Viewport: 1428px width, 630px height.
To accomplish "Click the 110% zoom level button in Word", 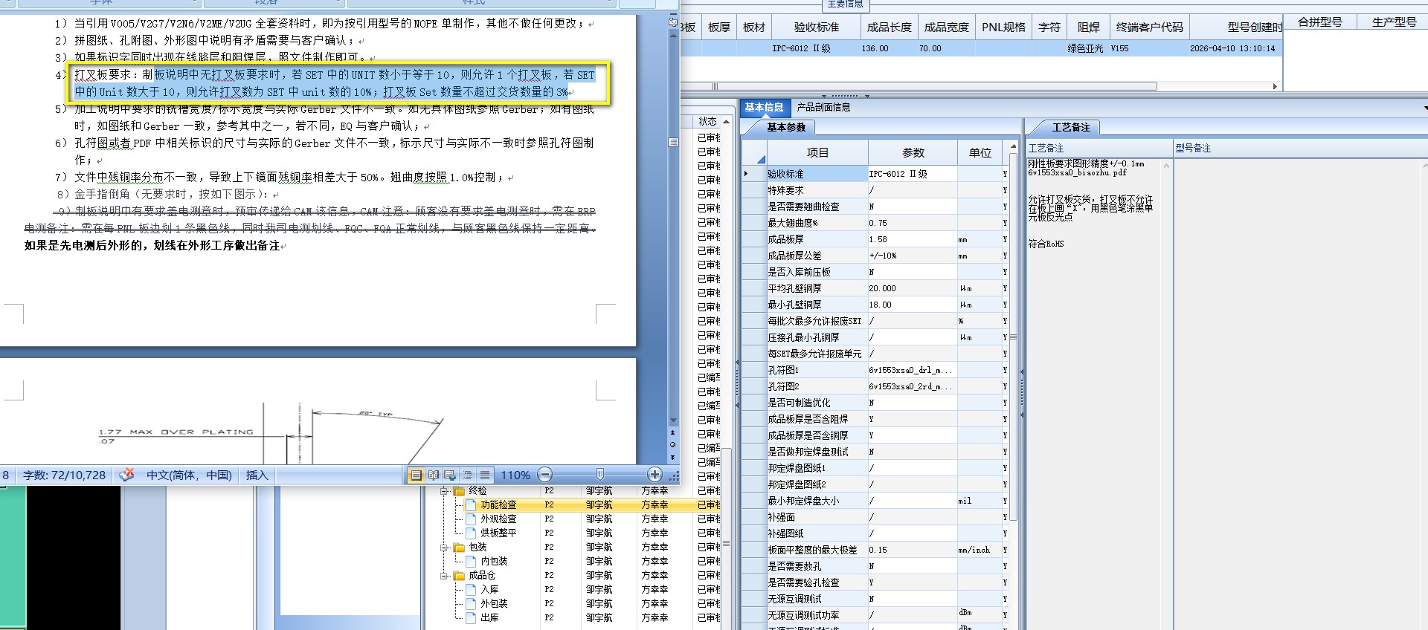I will 515,475.
